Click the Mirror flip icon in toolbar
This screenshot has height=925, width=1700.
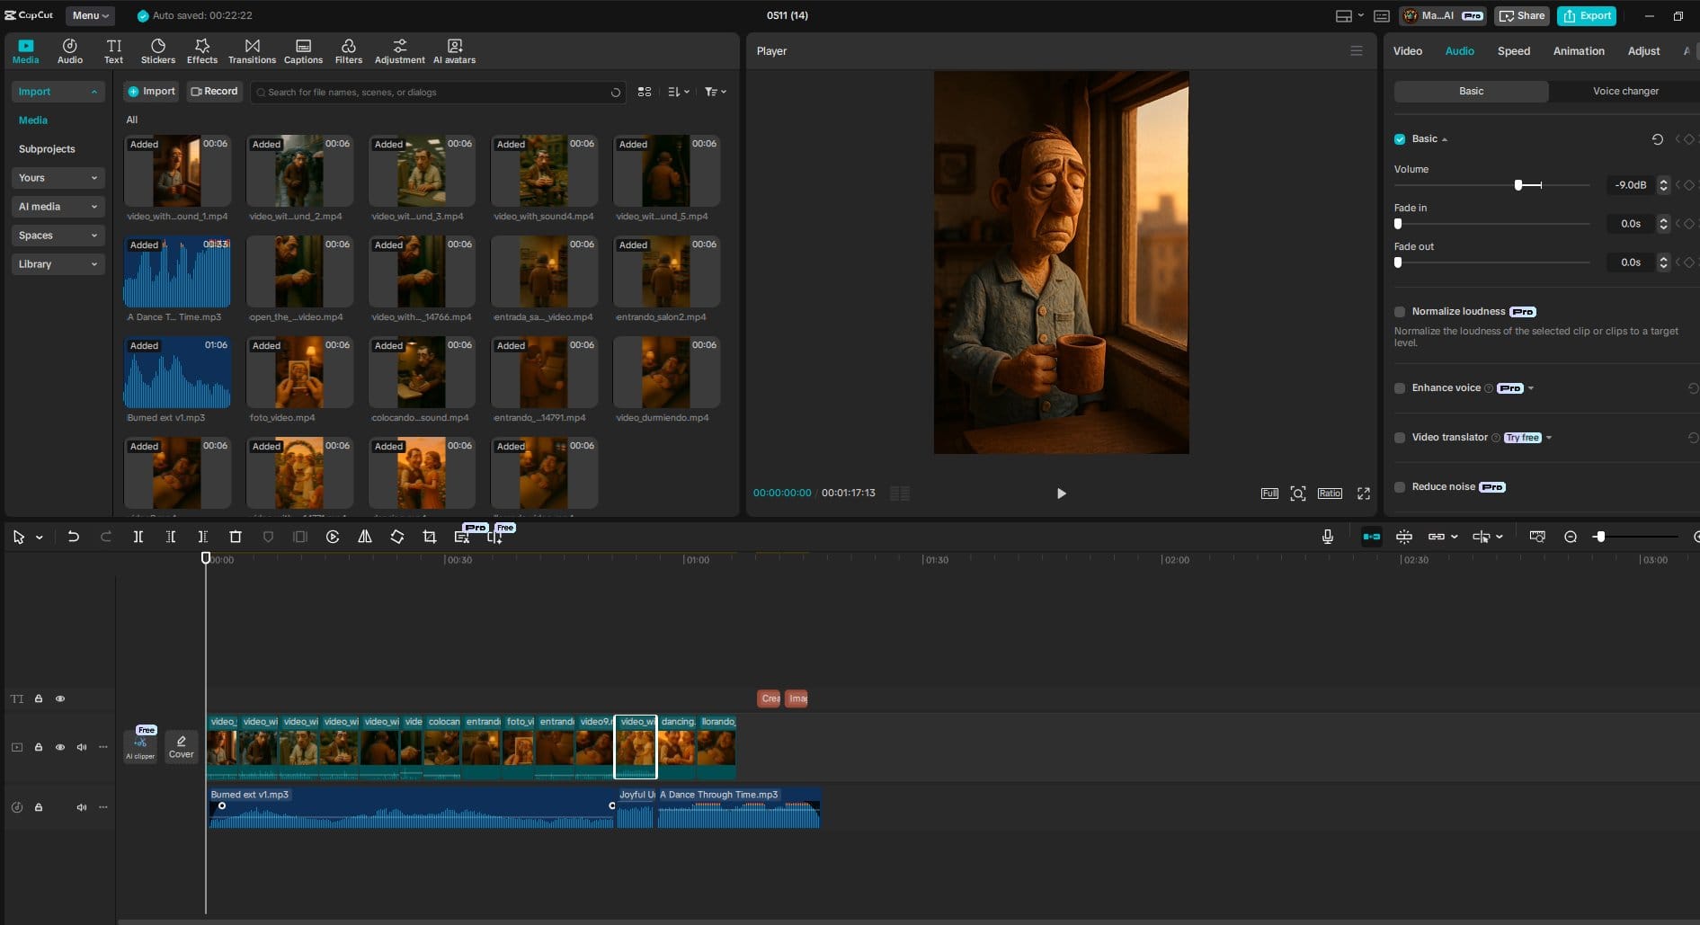click(365, 537)
